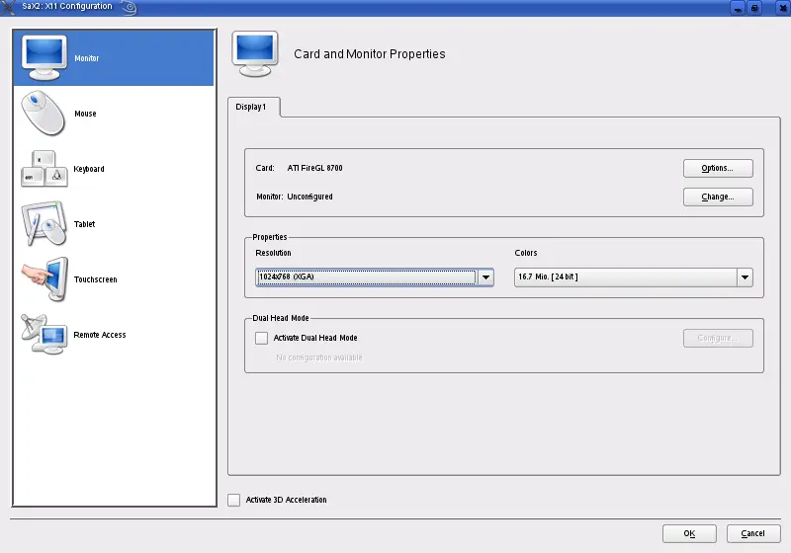Select the Keyboard configuration icon
This screenshot has height=553, width=791.
coord(44,169)
